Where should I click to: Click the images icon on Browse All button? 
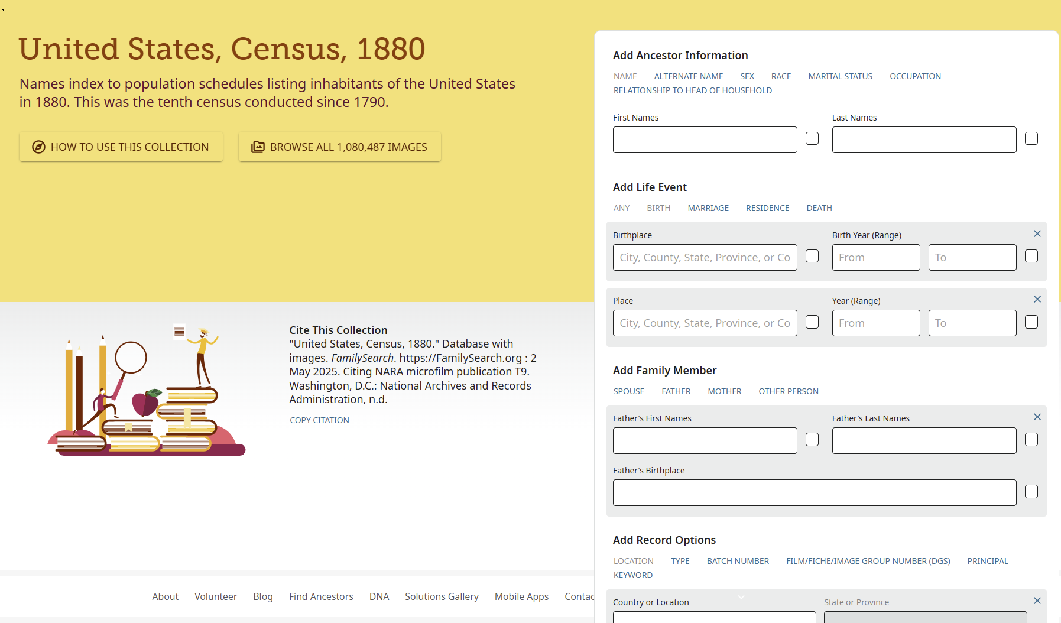258,147
